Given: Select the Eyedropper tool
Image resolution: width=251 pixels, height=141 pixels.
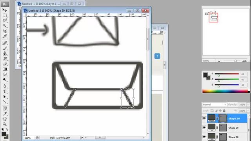Looking at the screenshot, I should coord(5,114).
